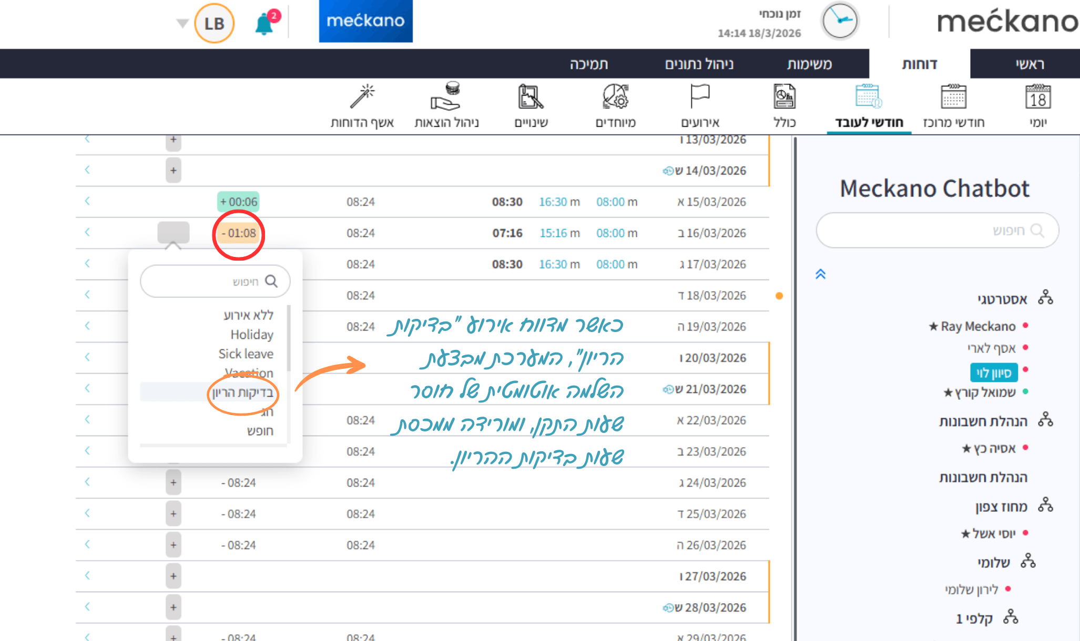Click plus button on 24/03/2026 row

click(173, 482)
